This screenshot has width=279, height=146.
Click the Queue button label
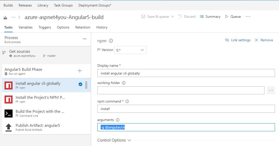[x=235, y=16]
